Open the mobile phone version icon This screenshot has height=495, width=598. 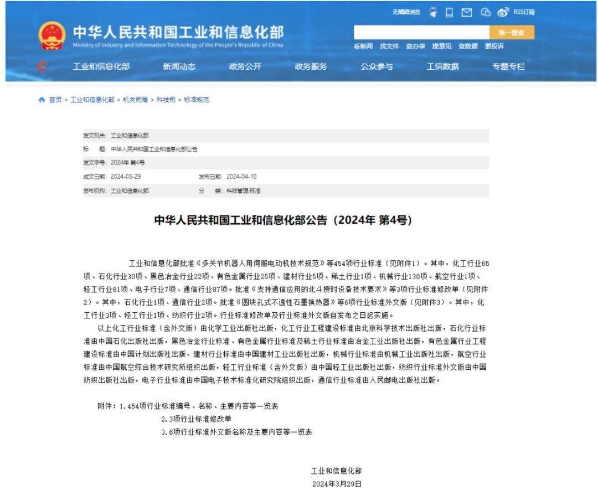[x=450, y=12]
